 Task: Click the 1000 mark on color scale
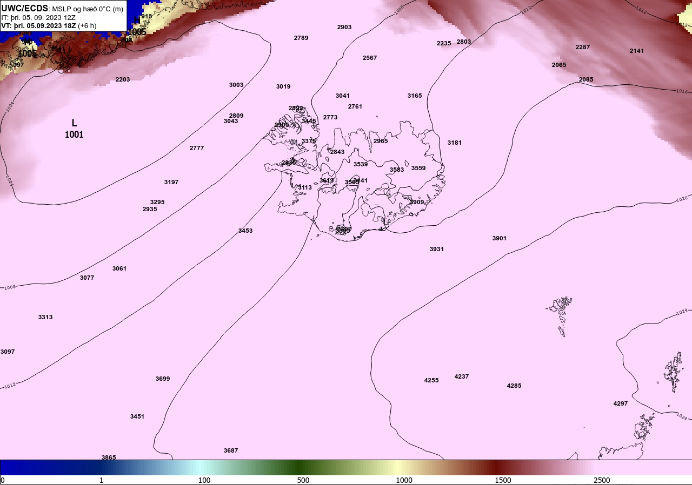(x=404, y=481)
